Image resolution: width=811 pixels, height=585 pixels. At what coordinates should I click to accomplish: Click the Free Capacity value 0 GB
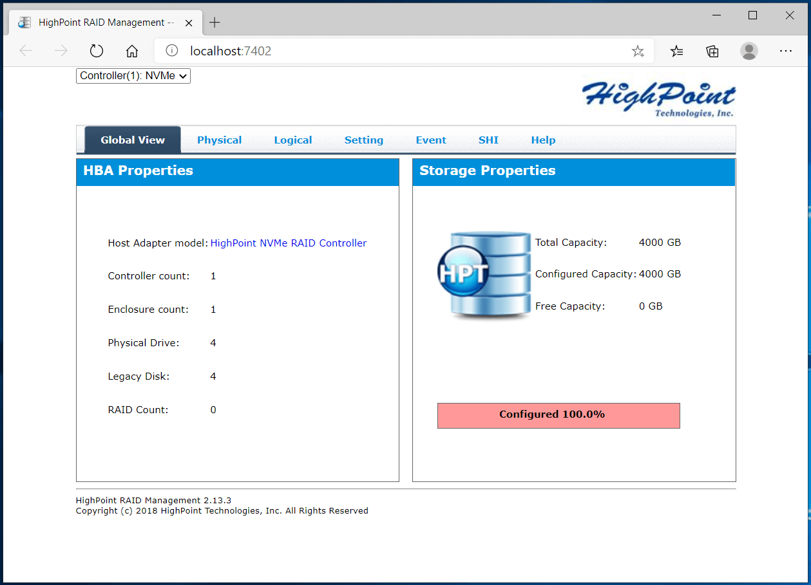(x=651, y=306)
